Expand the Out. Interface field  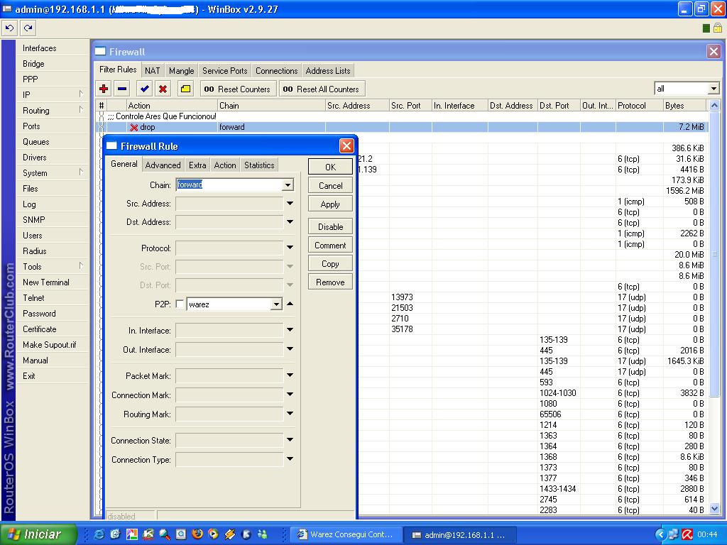tap(290, 348)
